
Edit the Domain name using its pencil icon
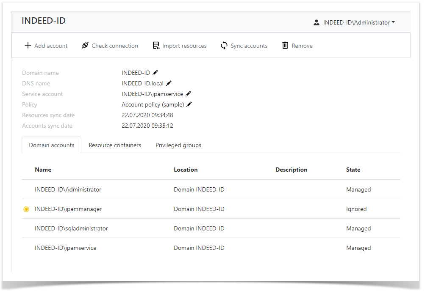155,72
